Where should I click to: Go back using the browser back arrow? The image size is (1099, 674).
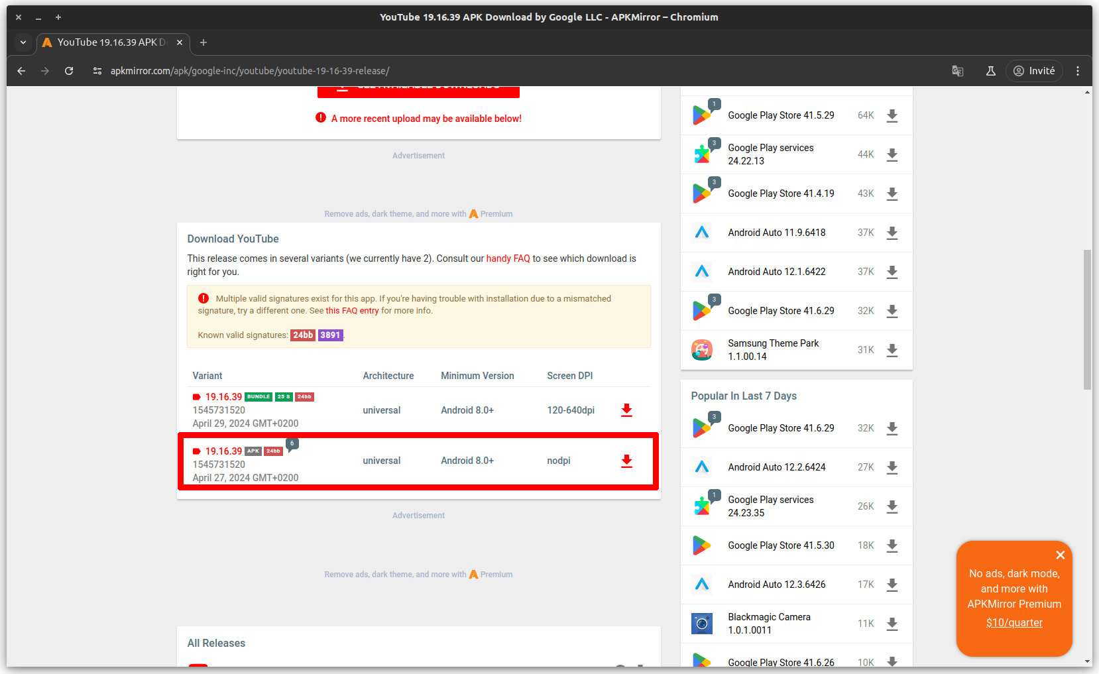point(21,71)
